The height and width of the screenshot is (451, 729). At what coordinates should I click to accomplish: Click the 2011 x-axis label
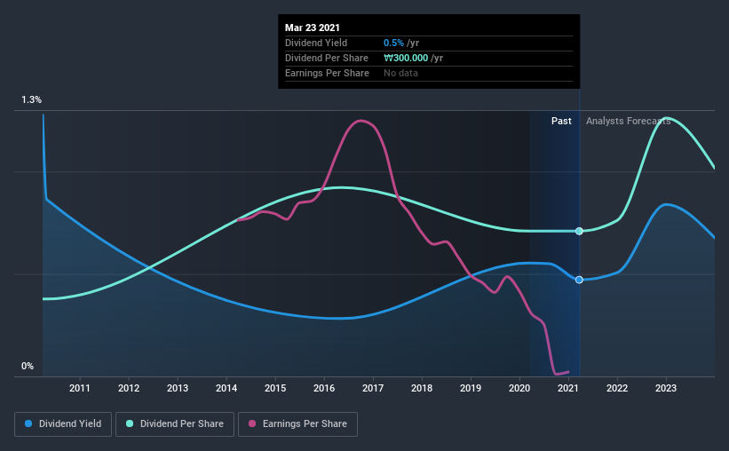pyautogui.click(x=80, y=388)
